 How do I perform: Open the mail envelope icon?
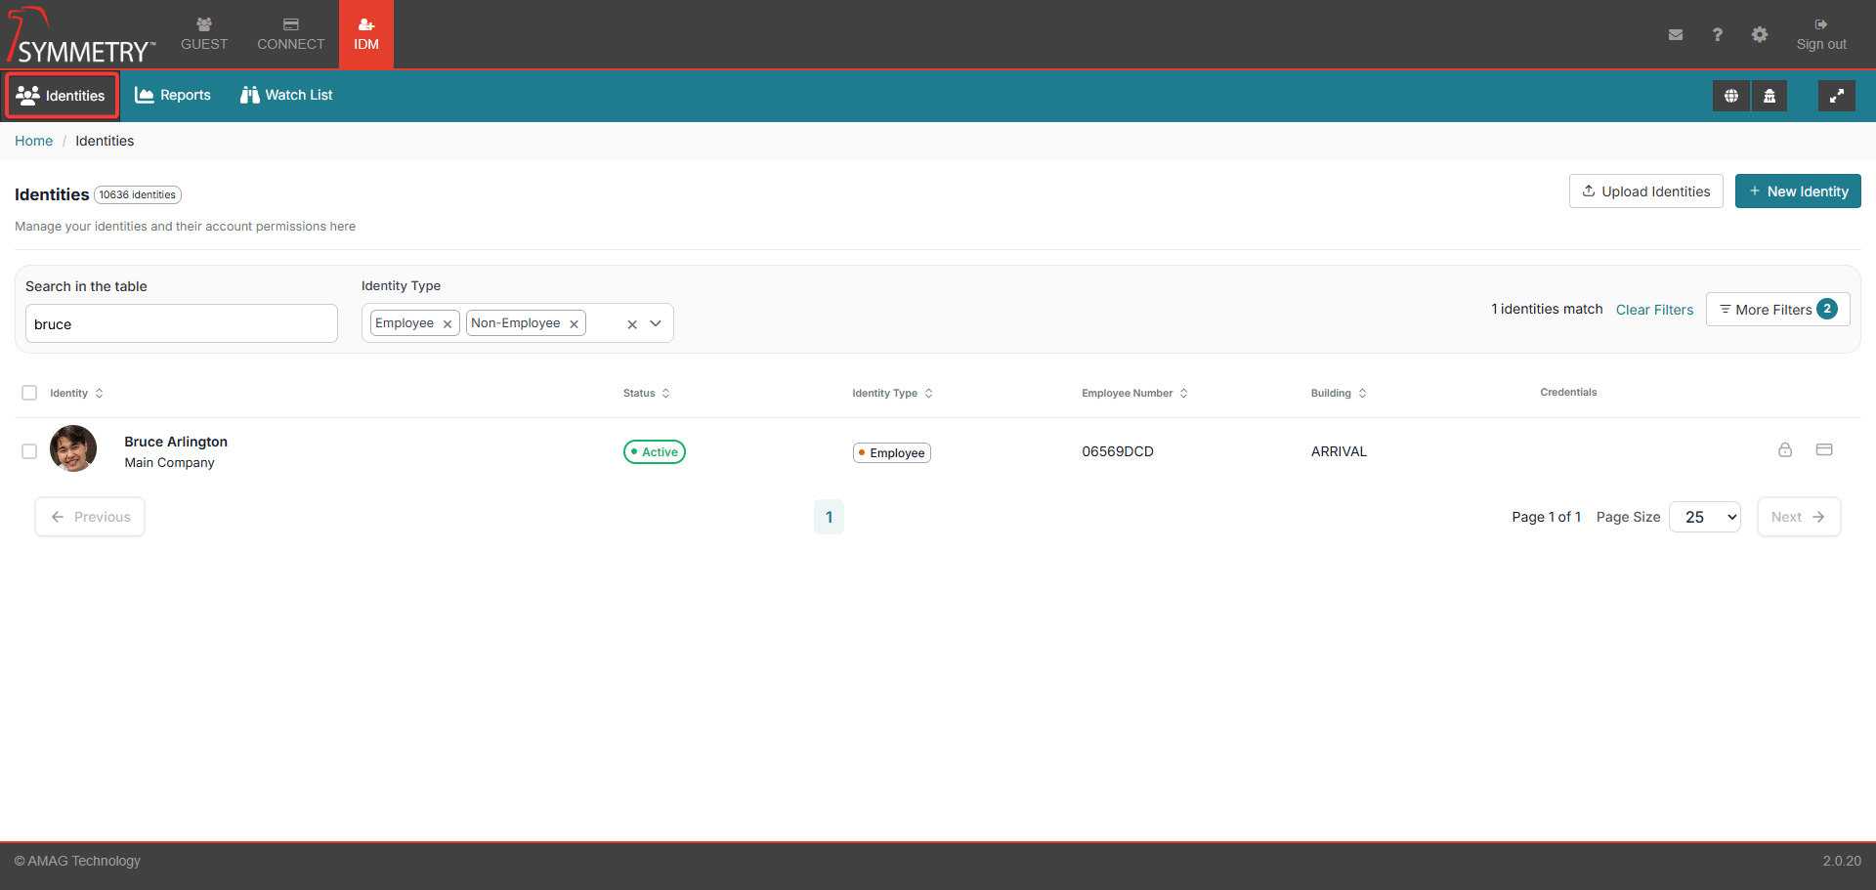coord(1675,35)
